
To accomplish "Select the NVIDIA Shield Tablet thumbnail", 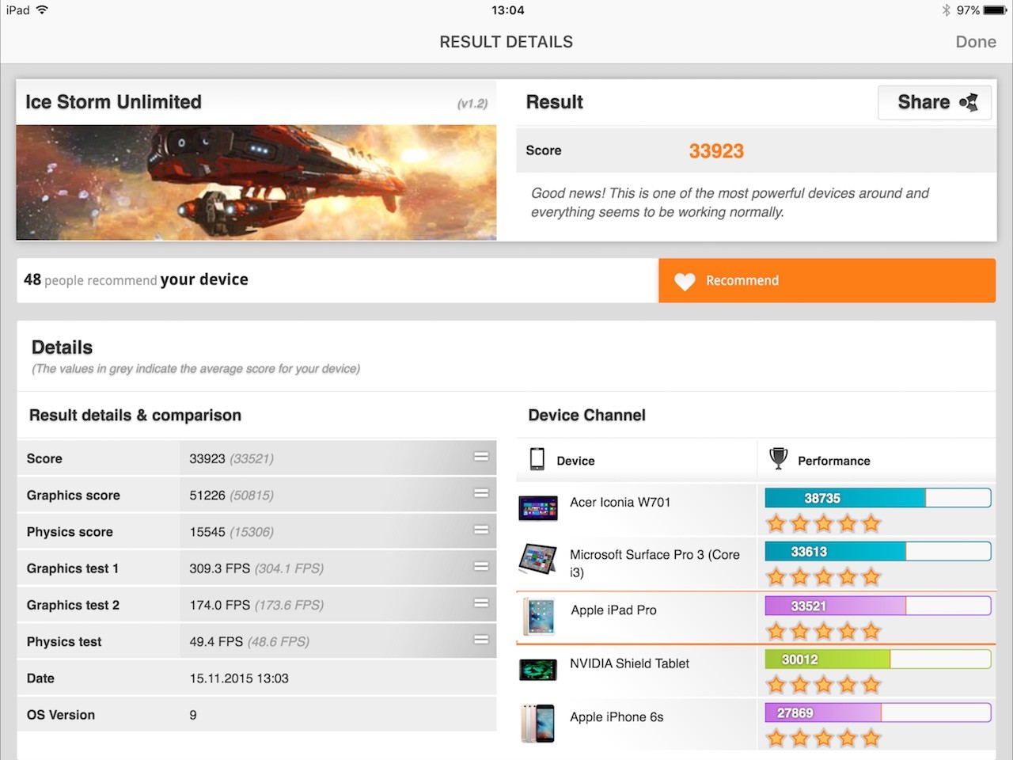I will tap(538, 670).
